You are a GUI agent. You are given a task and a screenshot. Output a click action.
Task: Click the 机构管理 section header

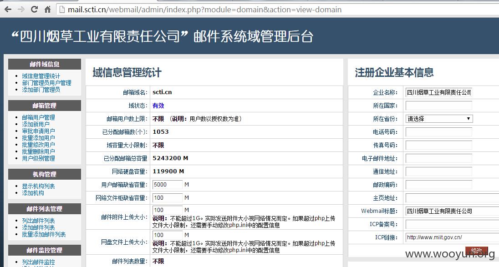45,174
